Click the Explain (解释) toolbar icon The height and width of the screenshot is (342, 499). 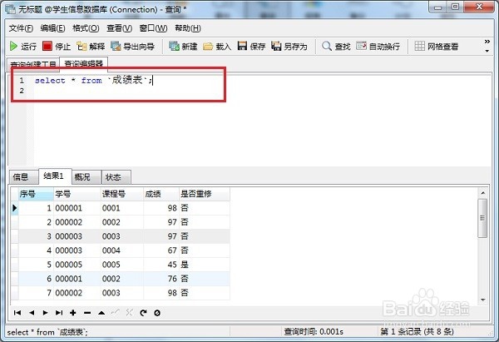(91, 47)
